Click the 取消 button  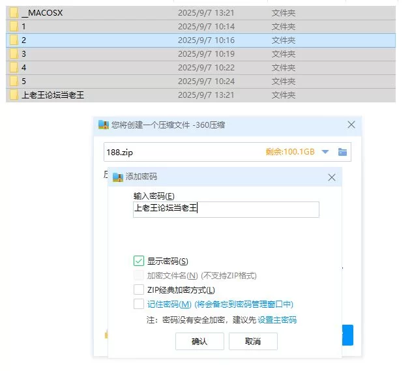coord(253,341)
